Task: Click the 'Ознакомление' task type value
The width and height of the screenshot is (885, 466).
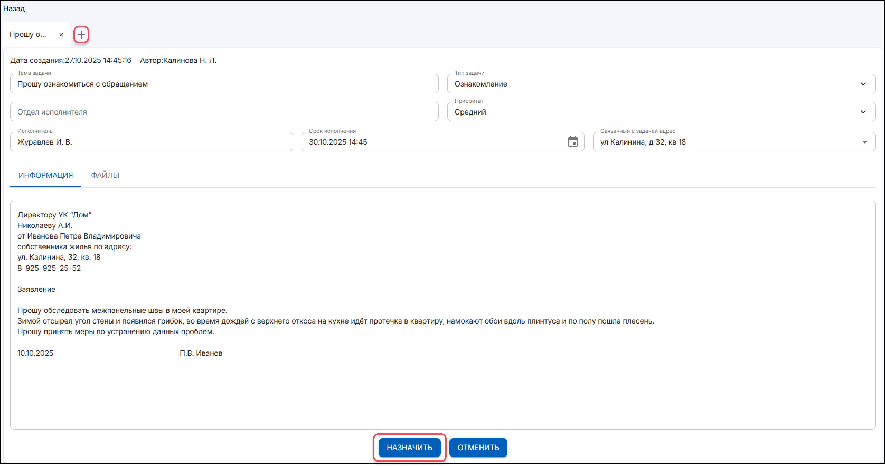Action: point(481,84)
